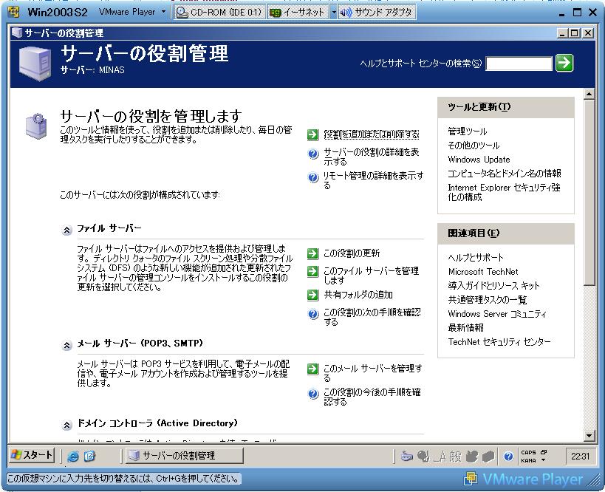
Task: Open Microsoft TechNet link
Action: point(483,272)
